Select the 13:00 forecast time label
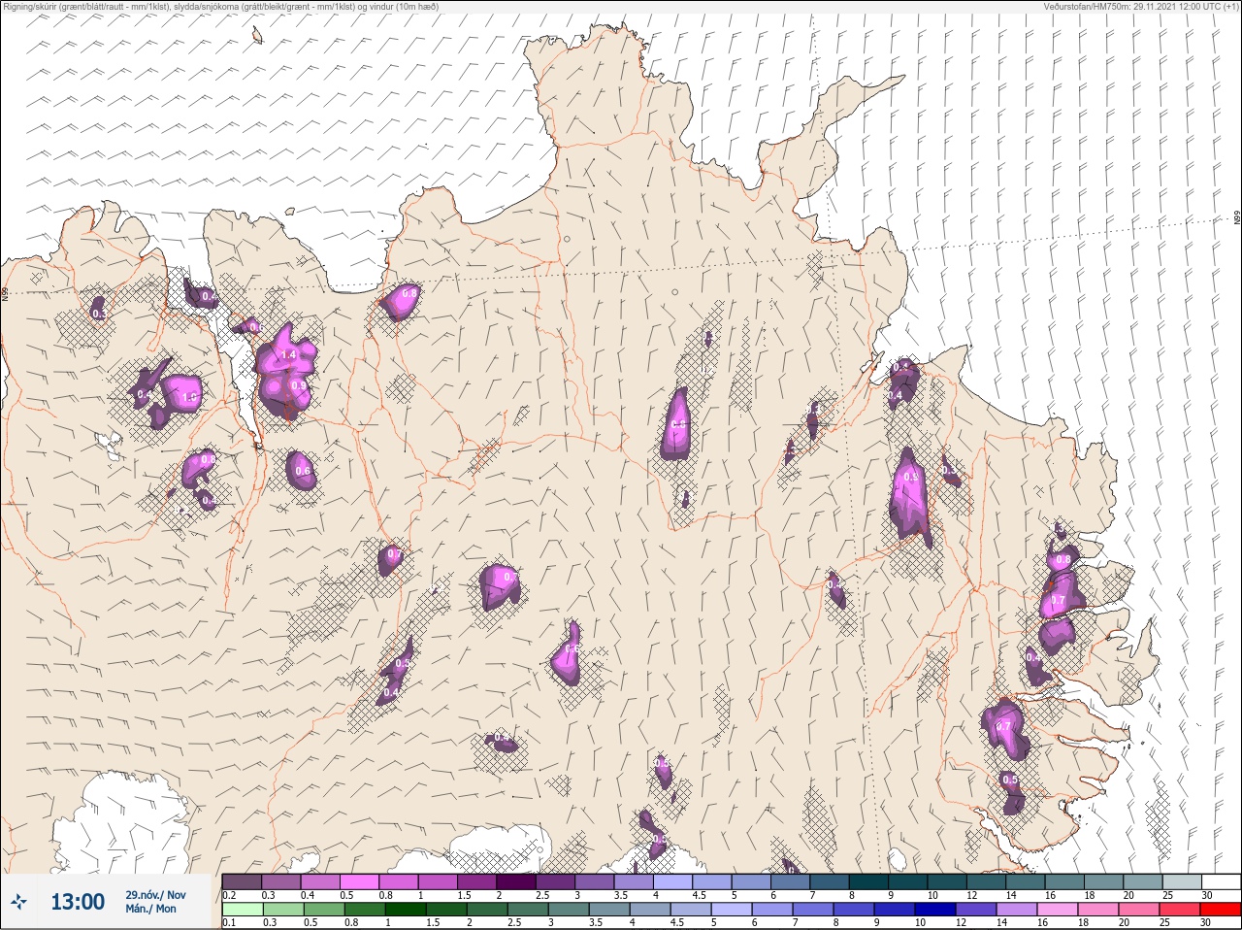The image size is (1242, 930). [x=78, y=902]
